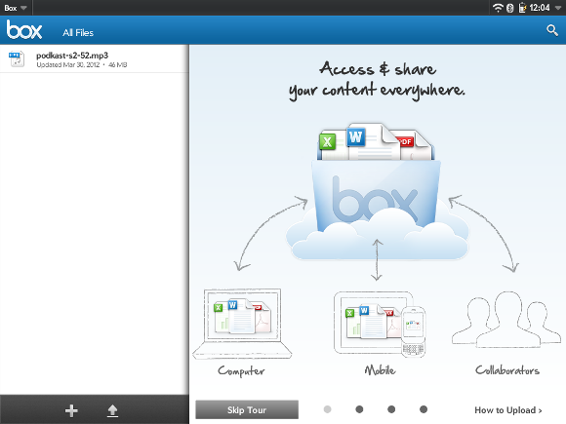566x424 pixels.
Task: Select the fourth tour page dot
Action: (424, 409)
